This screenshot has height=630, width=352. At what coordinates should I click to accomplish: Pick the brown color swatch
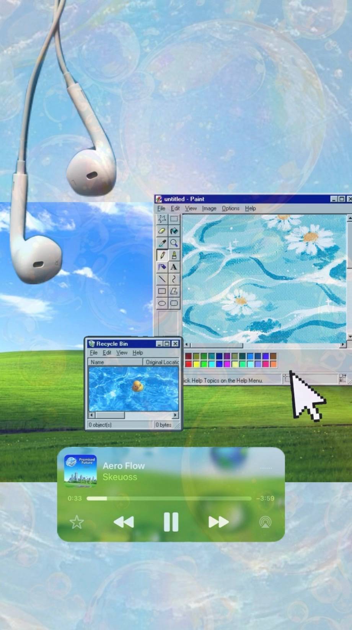pos(273,356)
